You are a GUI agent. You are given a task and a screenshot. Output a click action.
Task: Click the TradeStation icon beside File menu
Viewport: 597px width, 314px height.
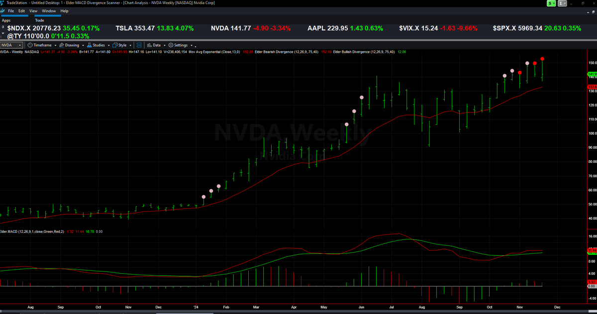[3, 11]
